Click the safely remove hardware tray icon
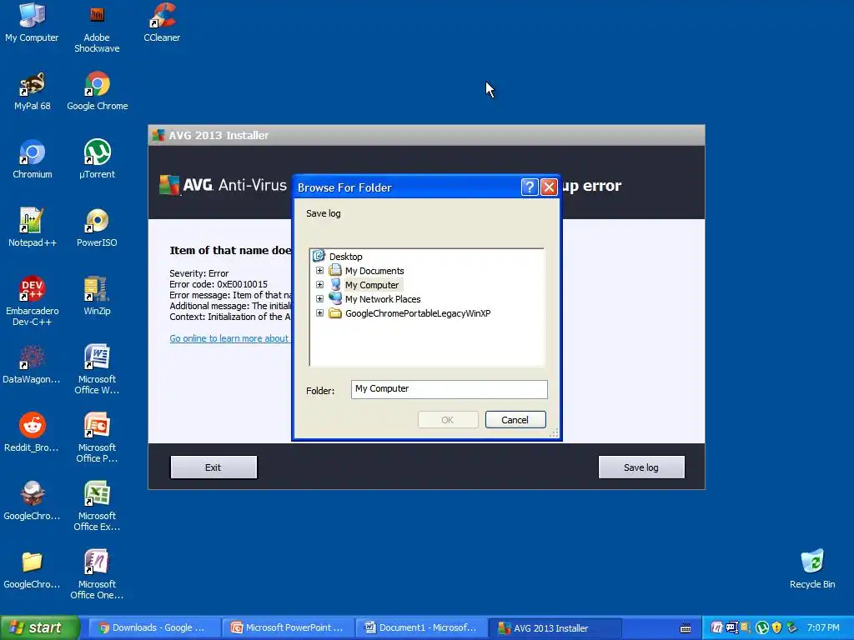The width and height of the screenshot is (854, 640). point(792,628)
